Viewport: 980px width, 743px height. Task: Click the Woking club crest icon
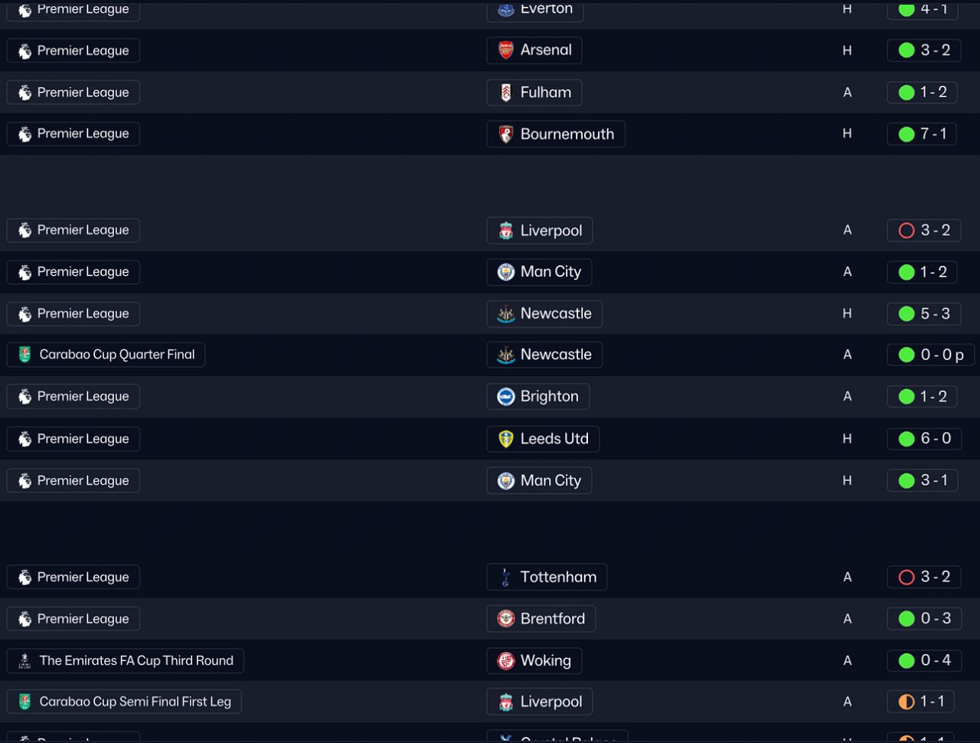coord(506,661)
